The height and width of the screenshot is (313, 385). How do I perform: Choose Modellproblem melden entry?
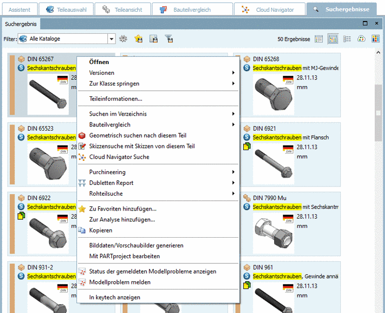pos(158,282)
